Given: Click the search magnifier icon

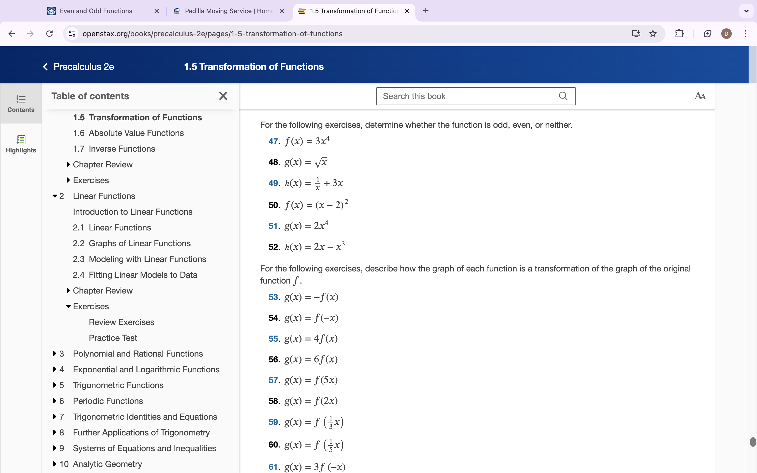Looking at the screenshot, I should pyautogui.click(x=563, y=96).
